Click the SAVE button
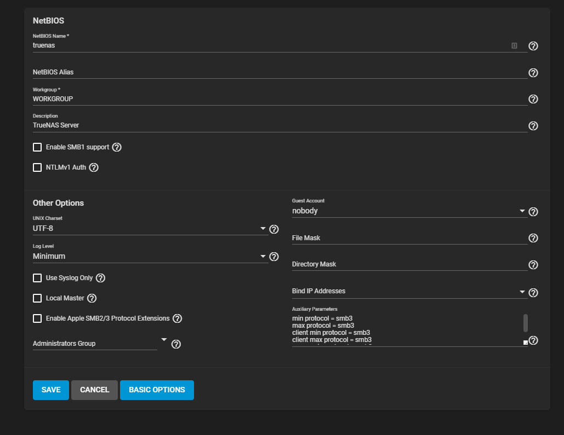Screen dimensions: 564x435 click(51, 390)
